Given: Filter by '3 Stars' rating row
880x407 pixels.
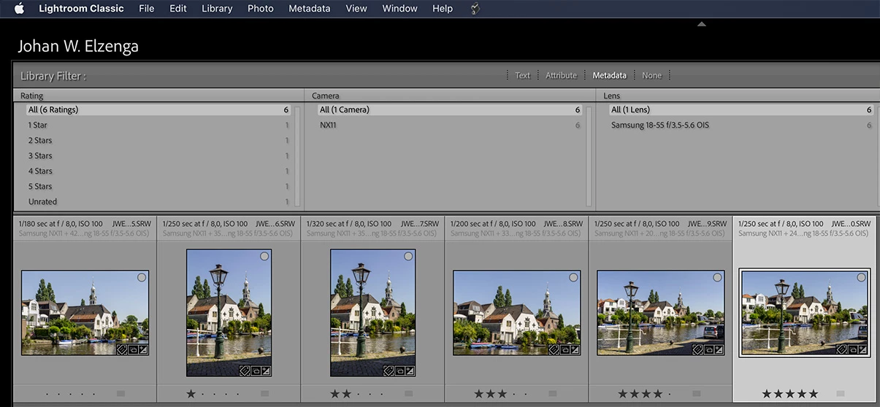Looking at the screenshot, I should tap(158, 155).
